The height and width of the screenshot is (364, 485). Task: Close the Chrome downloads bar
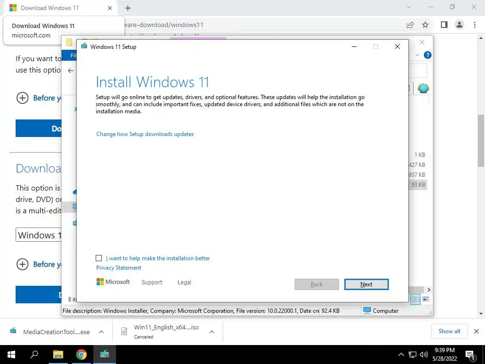pyautogui.click(x=476, y=331)
